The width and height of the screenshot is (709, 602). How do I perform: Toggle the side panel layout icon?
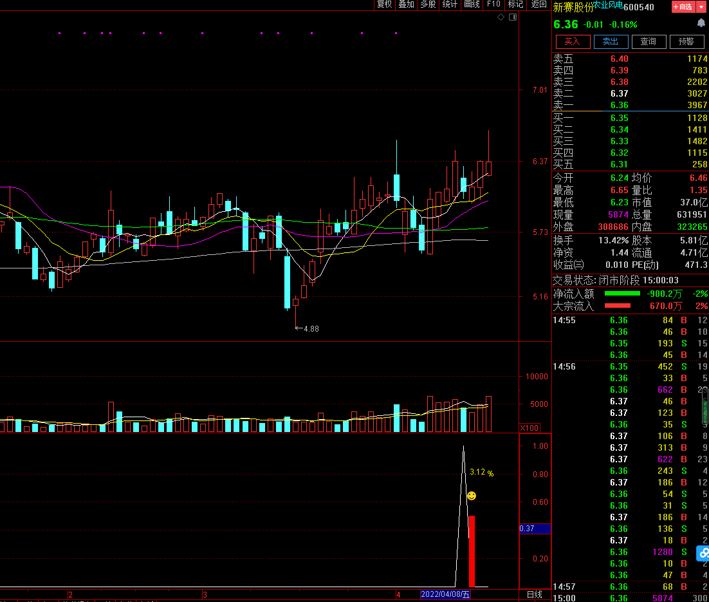pos(512,17)
